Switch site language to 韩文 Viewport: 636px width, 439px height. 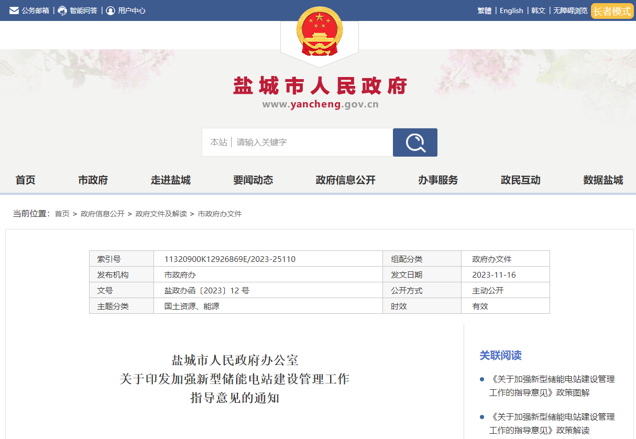tap(538, 10)
